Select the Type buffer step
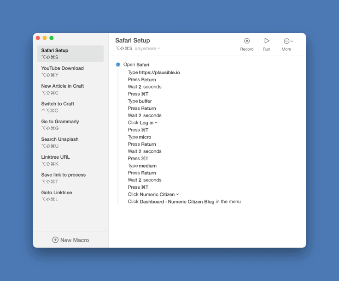The width and height of the screenshot is (339, 281). (x=140, y=101)
